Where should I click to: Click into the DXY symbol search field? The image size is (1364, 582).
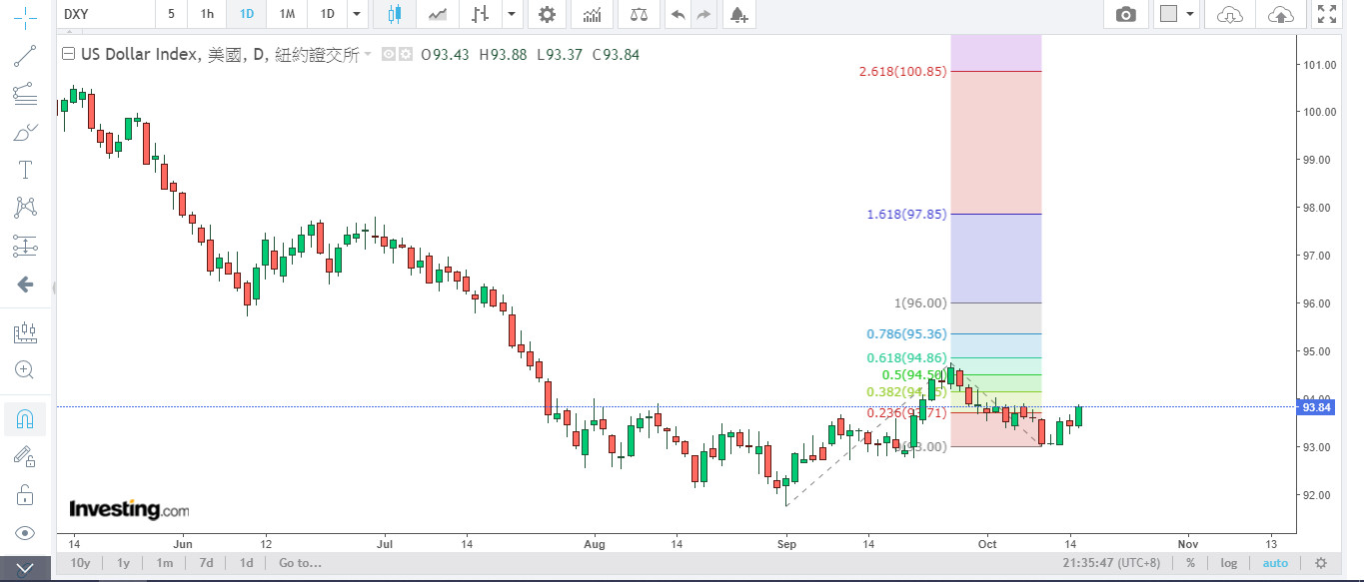pyautogui.click(x=105, y=14)
